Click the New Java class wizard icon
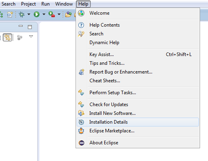Screen dimensions: 208x161 tap(10, 14)
